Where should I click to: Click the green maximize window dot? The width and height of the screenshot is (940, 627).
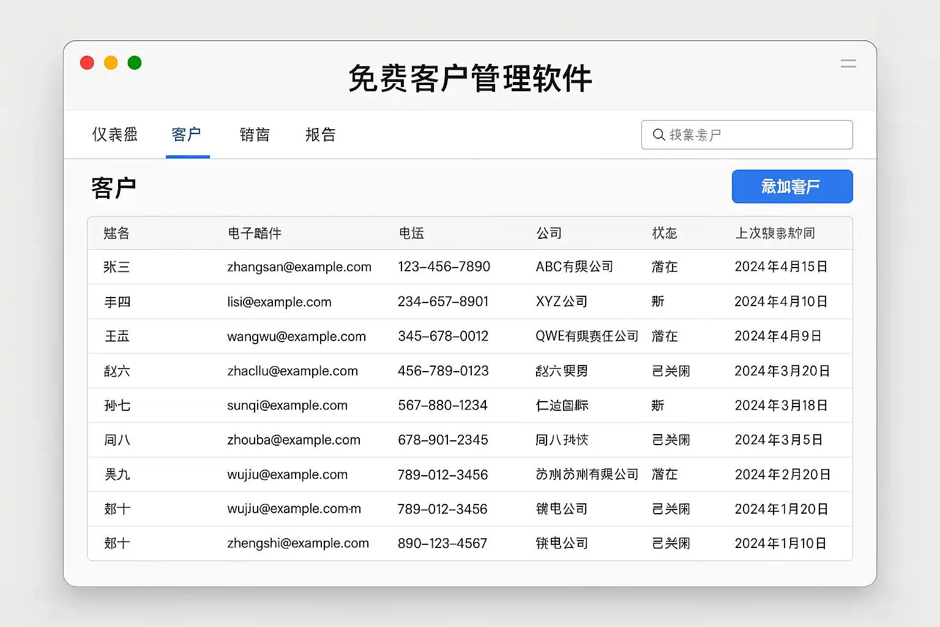click(135, 63)
